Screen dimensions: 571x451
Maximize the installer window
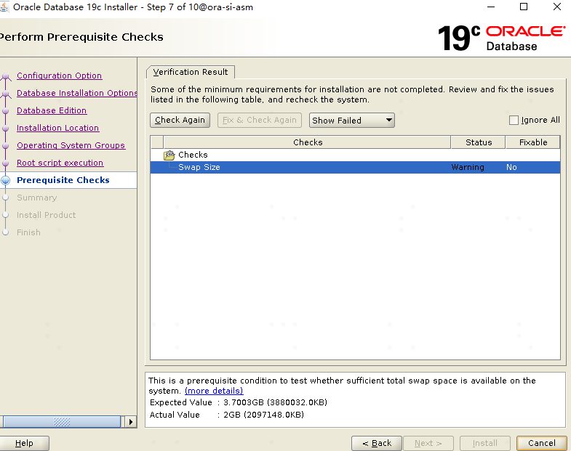tap(524, 7)
